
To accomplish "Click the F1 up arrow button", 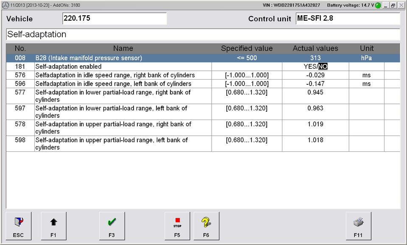I will (x=53, y=226).
